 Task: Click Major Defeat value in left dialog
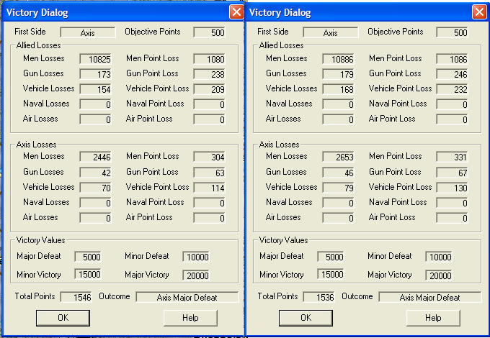[x=88, y=257]
